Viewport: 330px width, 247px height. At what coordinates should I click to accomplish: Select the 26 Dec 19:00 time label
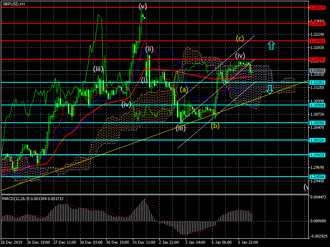pyautogui.click(x=38, y=242)
